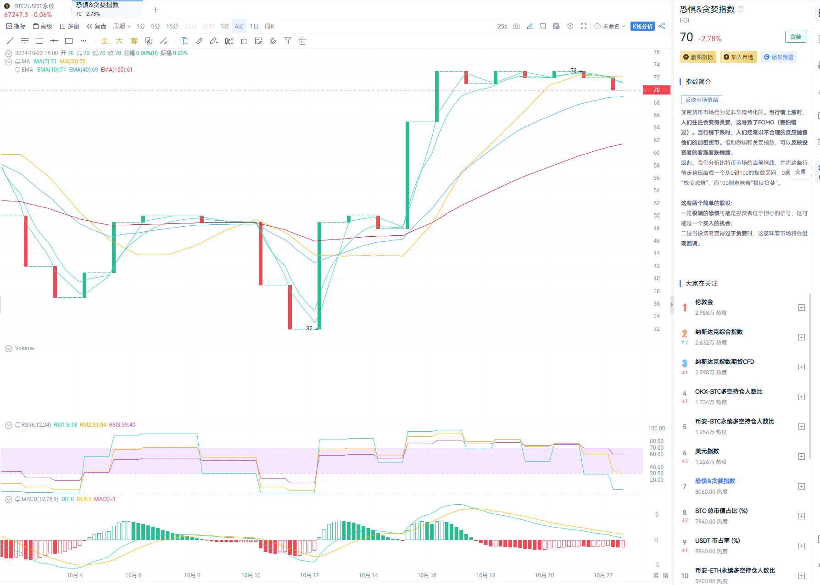The height and width of the screenshot is (585, 820).
Task: Open more drawing tools (three dots)
Action: tap(84, 41)
